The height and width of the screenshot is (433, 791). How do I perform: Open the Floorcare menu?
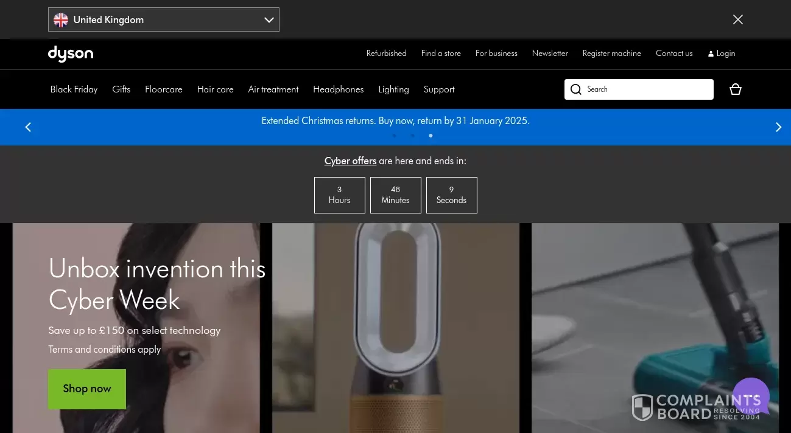164,89
